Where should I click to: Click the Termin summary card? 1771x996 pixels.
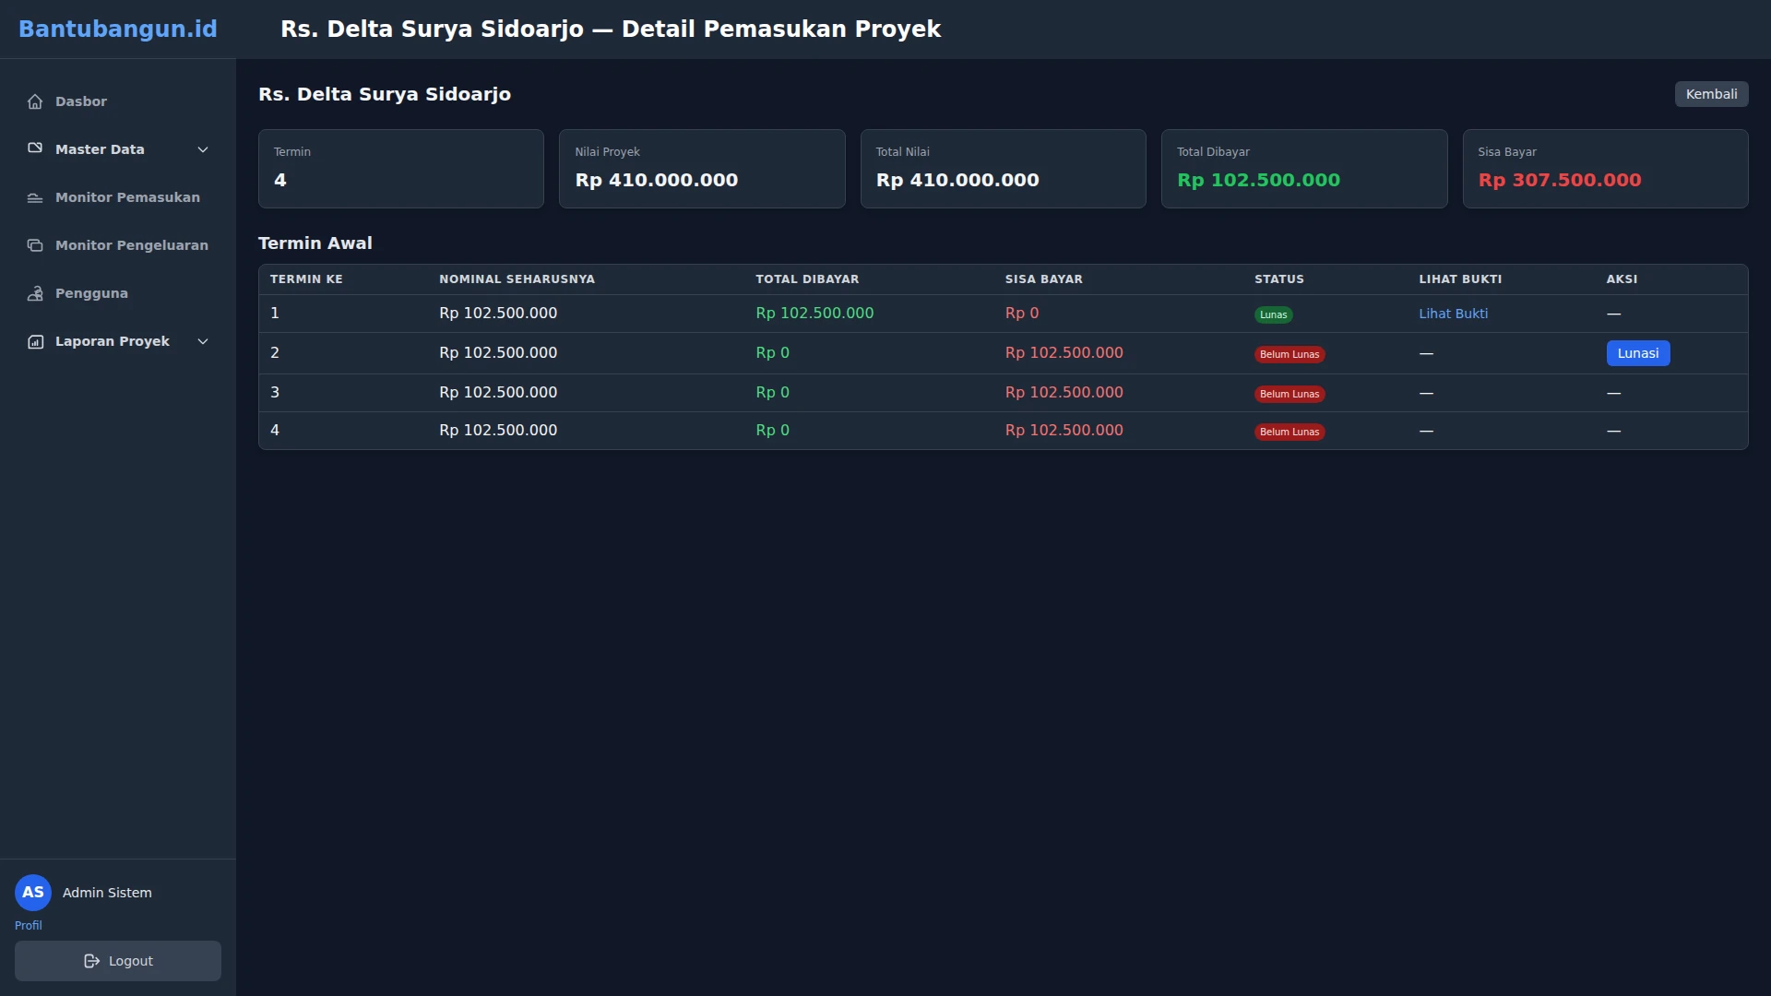tap(401, 169)
